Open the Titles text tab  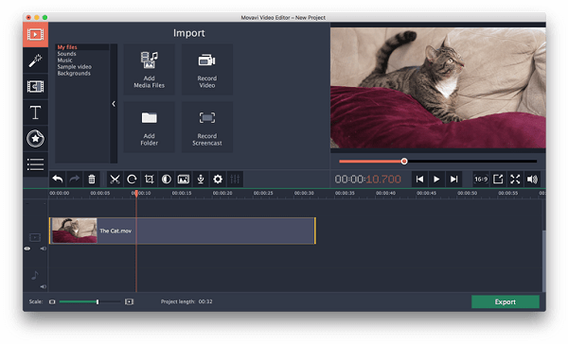(36, 112)
